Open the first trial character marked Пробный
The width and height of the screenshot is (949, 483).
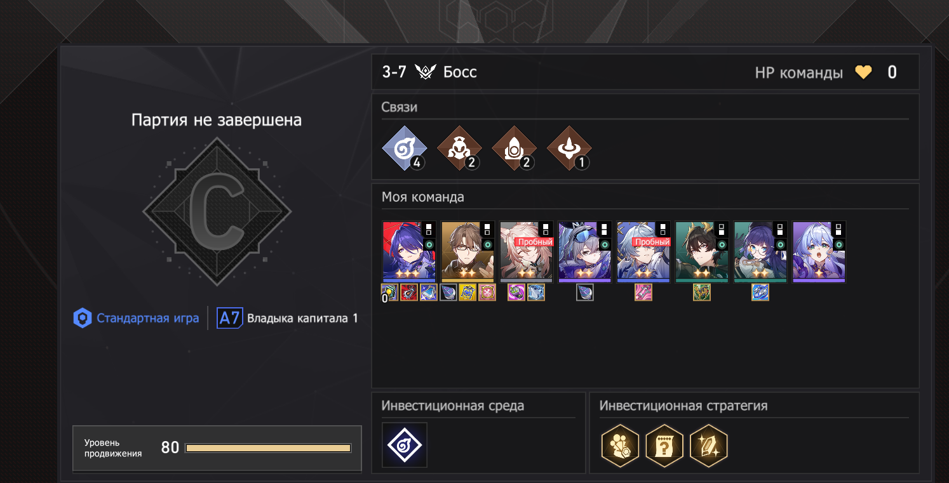coord(526,251)
